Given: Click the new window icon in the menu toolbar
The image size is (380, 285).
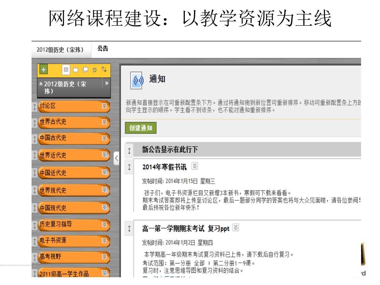Looking at the screenshot, I should pyautogui.click(x=85, y=69).
